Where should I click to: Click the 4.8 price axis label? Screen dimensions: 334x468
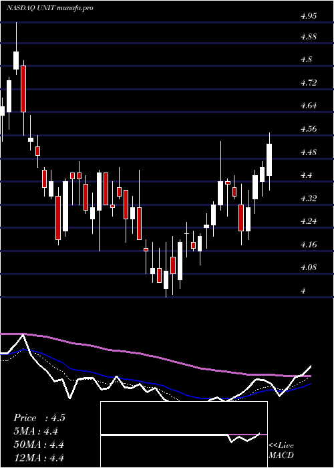tap(306, 60)
